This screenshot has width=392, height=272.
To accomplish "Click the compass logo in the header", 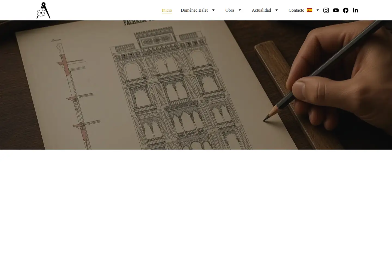I will [x=44, y=10].
